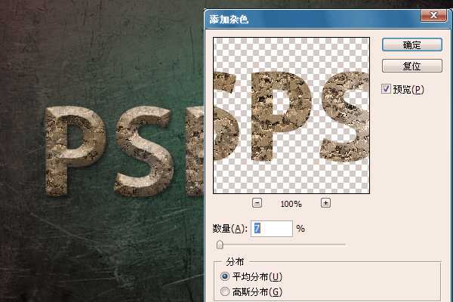Select the 高斯分布(G) Gaussian radio button

click(224, 291)
